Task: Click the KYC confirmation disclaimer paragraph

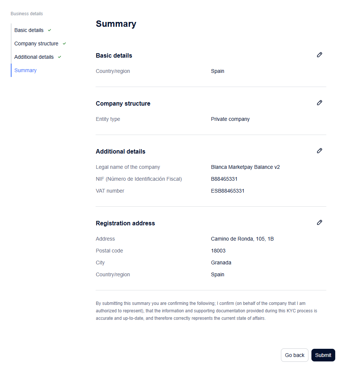Action: (x=206, y=311)
